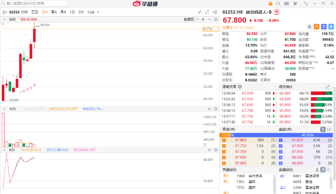This screenshot has width=336, height=194.
Task: Switch order book depth to 10 levels
Action: [329, 129]
